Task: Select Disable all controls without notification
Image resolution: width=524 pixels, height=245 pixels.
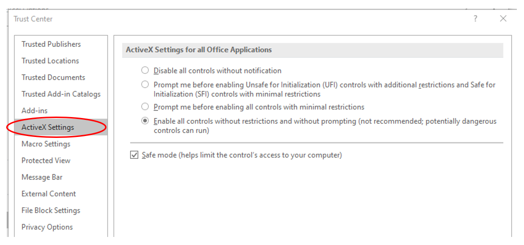Action: [x=145, y=71]
